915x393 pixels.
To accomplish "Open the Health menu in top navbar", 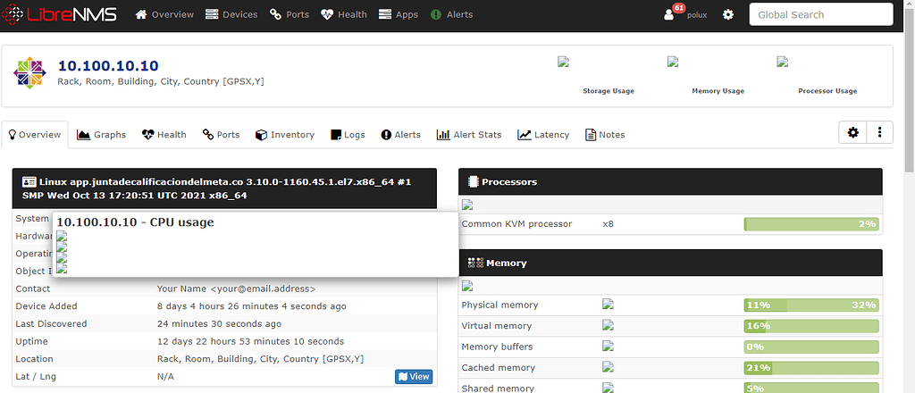I will (344, 14).
